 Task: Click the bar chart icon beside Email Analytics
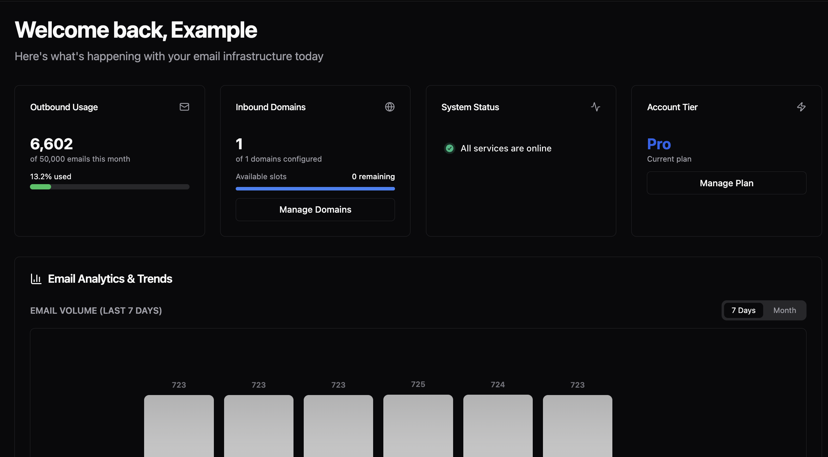click(36, 278)
